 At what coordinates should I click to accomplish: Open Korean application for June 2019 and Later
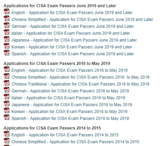click(x=72, y=47)
